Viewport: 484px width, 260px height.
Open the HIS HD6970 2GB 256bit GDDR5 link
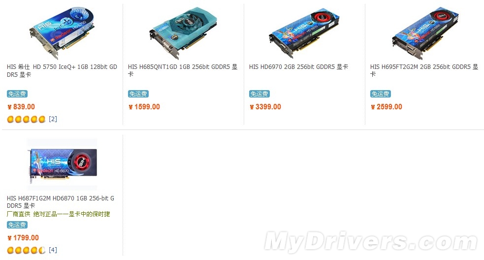pos(298,66)
